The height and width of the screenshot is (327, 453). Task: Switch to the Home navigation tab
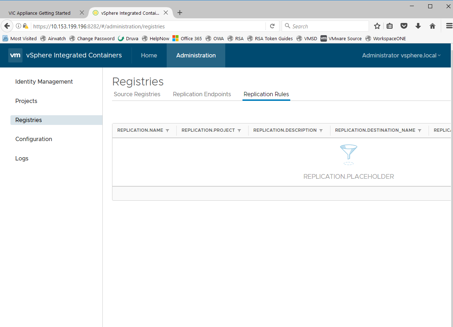pyautogui.click(x=149, y=55)
